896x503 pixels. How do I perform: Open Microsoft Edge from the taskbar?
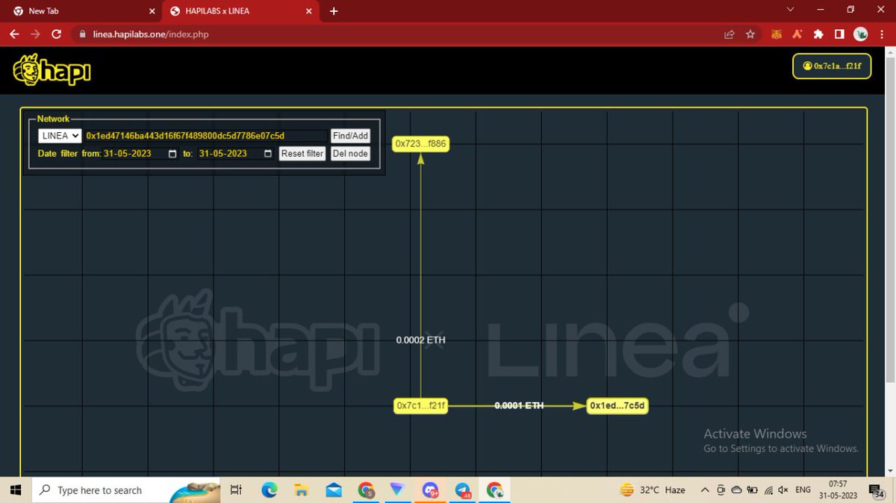point(269,490)
